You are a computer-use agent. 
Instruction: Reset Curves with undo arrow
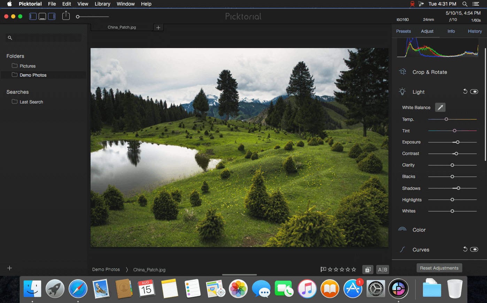click(x=465, y=249)
